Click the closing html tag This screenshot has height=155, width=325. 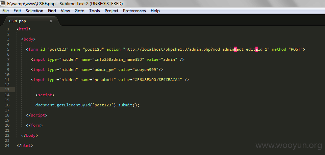click(25, 146)
